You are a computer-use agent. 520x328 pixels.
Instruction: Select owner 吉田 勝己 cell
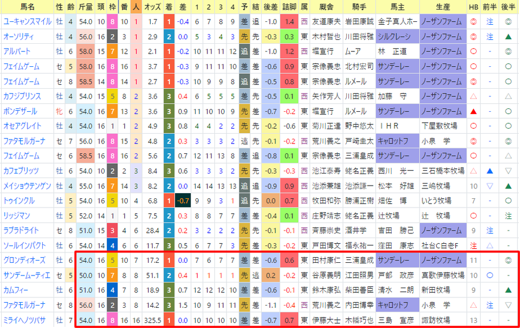coord(398,231)
